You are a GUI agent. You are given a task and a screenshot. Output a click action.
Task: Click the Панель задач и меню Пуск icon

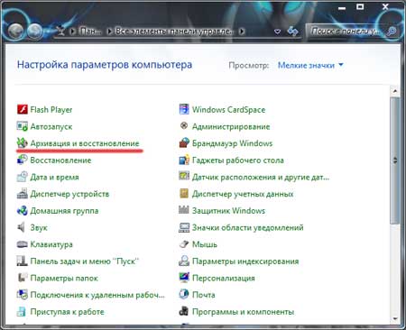click(x=23, y=261)
